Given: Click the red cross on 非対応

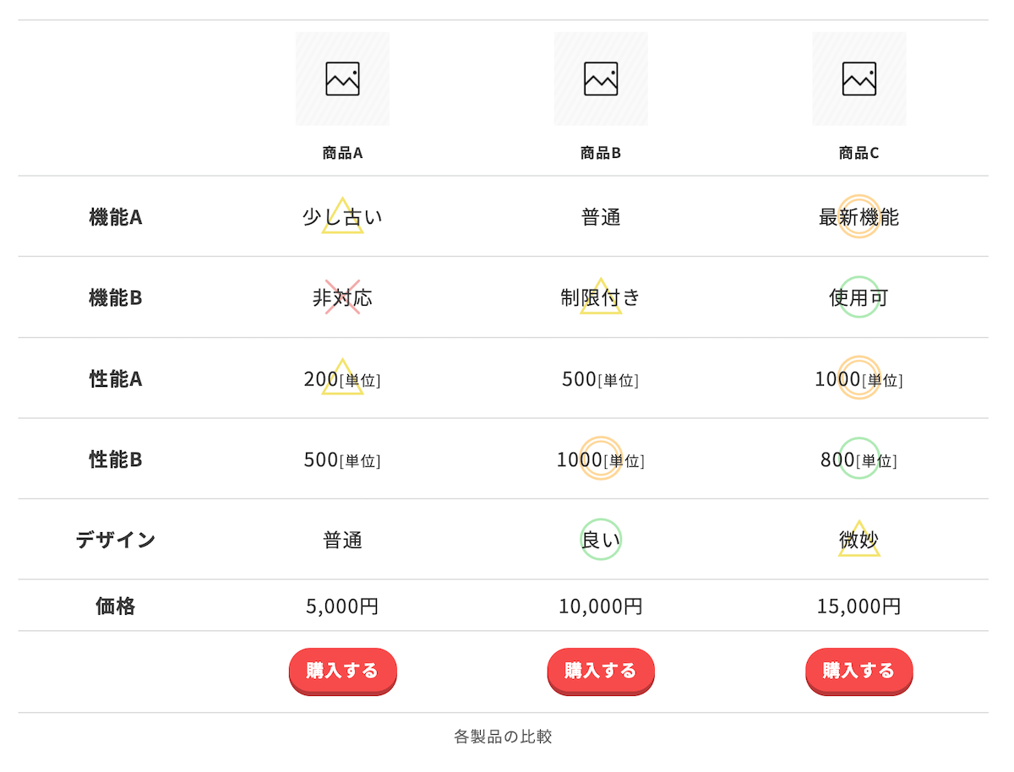Looking at the screenshot, I should tap(342, 297).
